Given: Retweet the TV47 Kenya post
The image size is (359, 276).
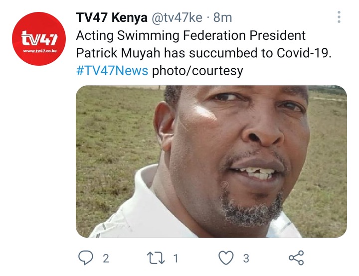Looking at the screenshot, I should (156, 258).
